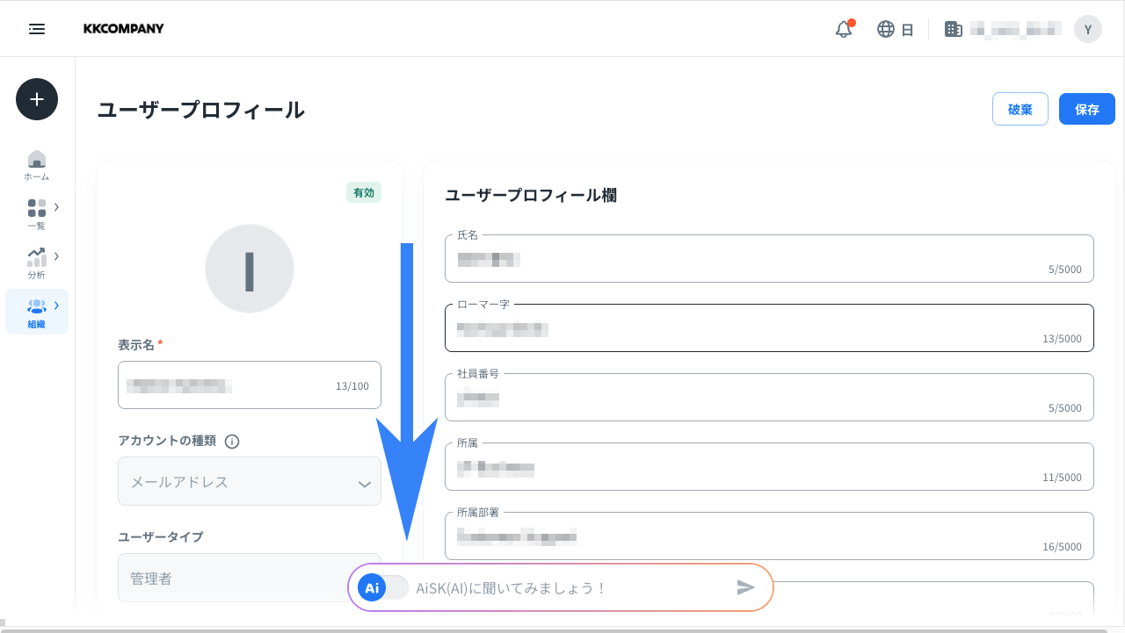Click the ユーザープロフィール欄 section heading

531,195
